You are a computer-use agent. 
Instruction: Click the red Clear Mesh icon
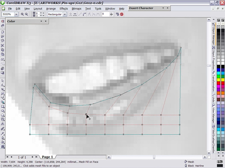pos(121,14)
